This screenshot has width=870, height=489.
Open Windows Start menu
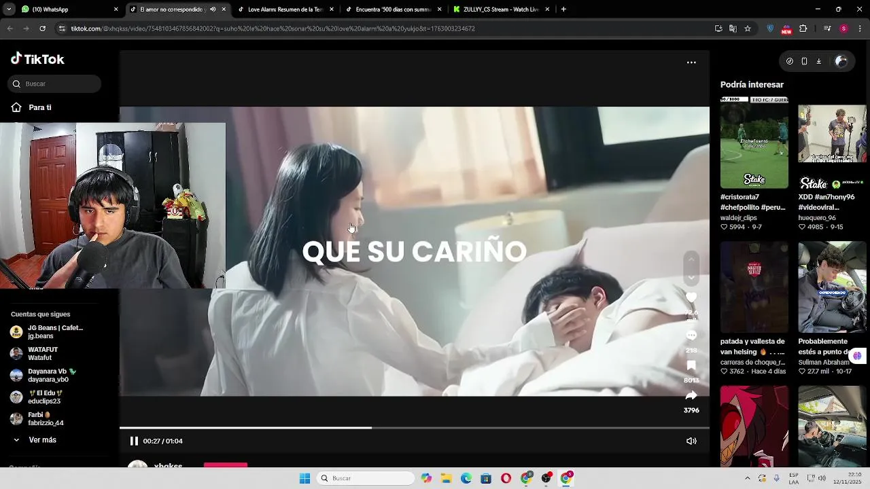(x=304, y=478)
